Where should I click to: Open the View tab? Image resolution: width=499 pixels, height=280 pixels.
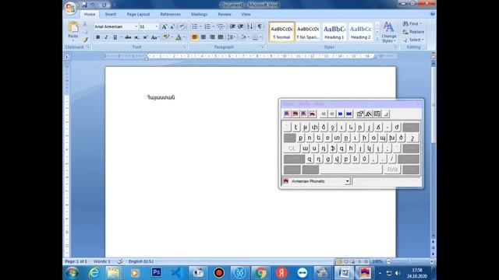click(x=246, y=14)
